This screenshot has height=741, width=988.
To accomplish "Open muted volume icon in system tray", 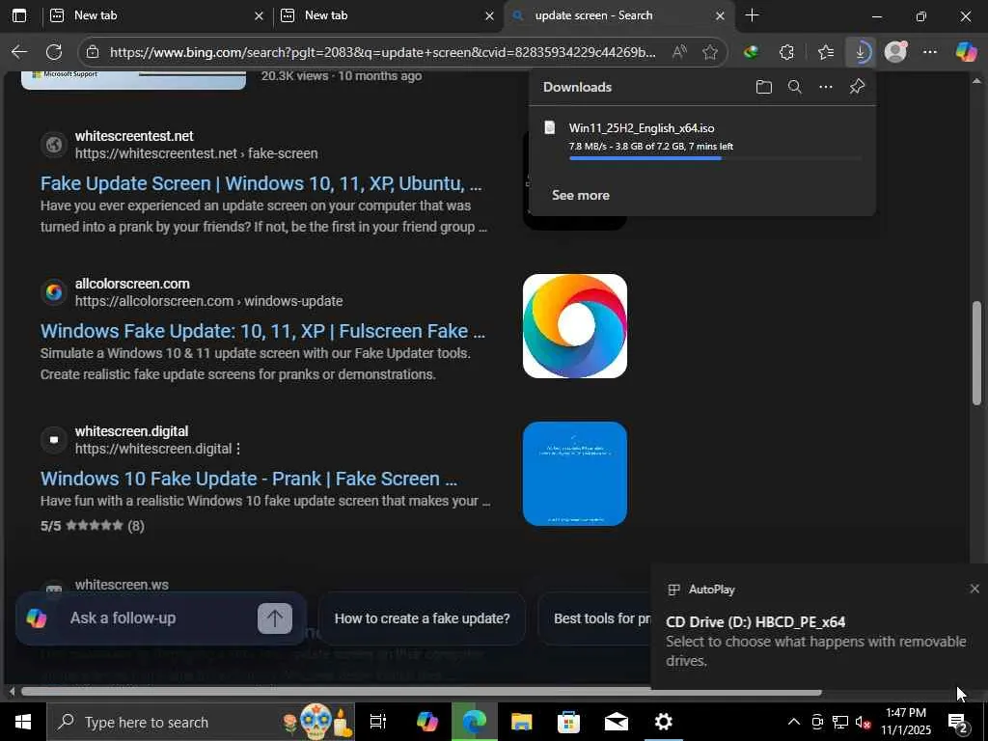I will click(863, 722).
